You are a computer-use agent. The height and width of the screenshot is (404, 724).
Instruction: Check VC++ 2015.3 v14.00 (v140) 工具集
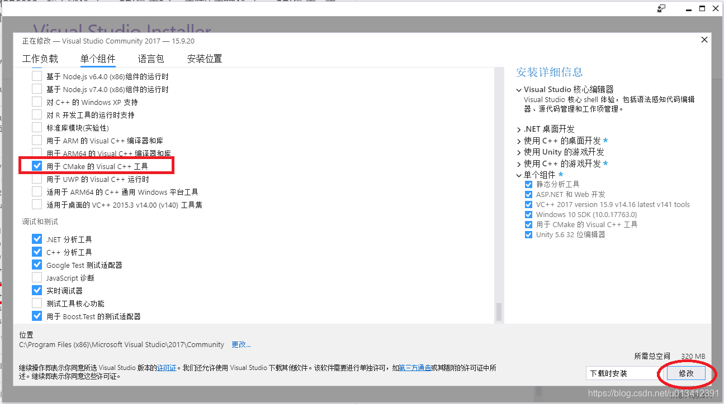click(37, 205)
